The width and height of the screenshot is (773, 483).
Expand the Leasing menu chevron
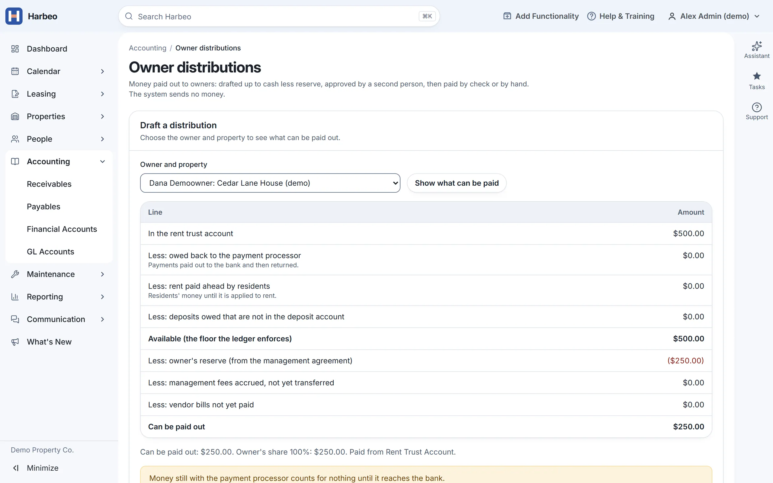(103, 94)
